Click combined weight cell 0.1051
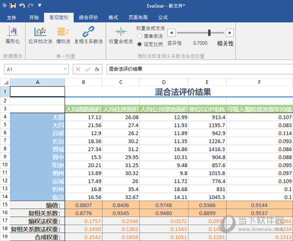 pyautogui.click(x=164, y=237)
